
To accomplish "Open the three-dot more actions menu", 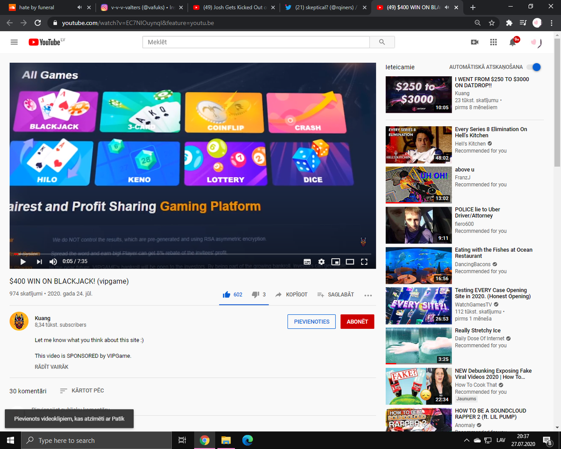I will coord(368,295).
